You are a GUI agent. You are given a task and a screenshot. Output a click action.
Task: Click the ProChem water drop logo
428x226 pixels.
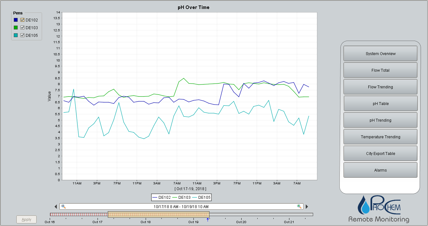pos(365,205)
